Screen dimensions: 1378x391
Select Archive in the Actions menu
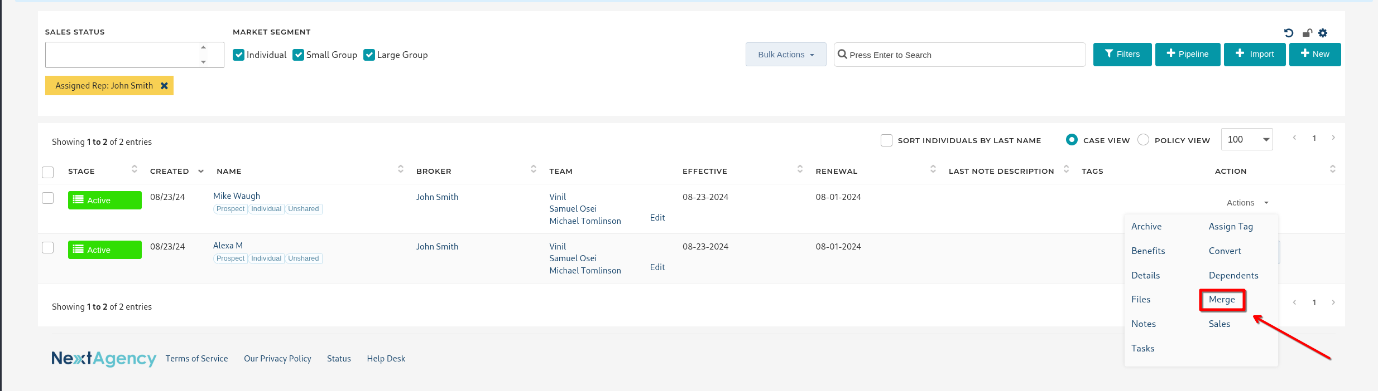(1146, 227)
